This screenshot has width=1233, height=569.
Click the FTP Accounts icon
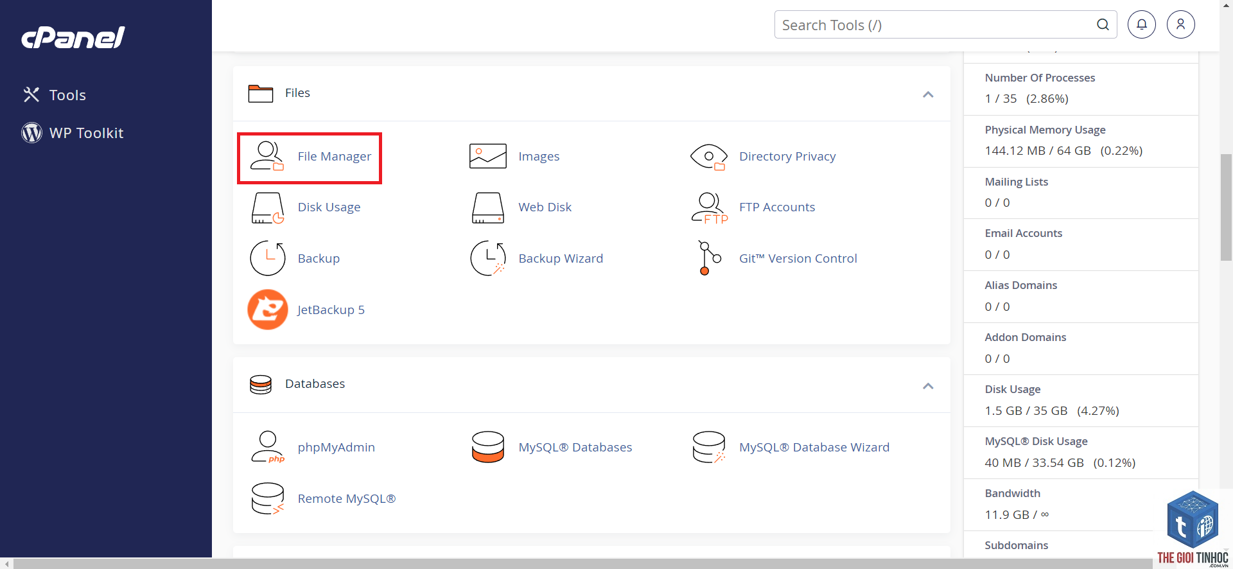710,207
